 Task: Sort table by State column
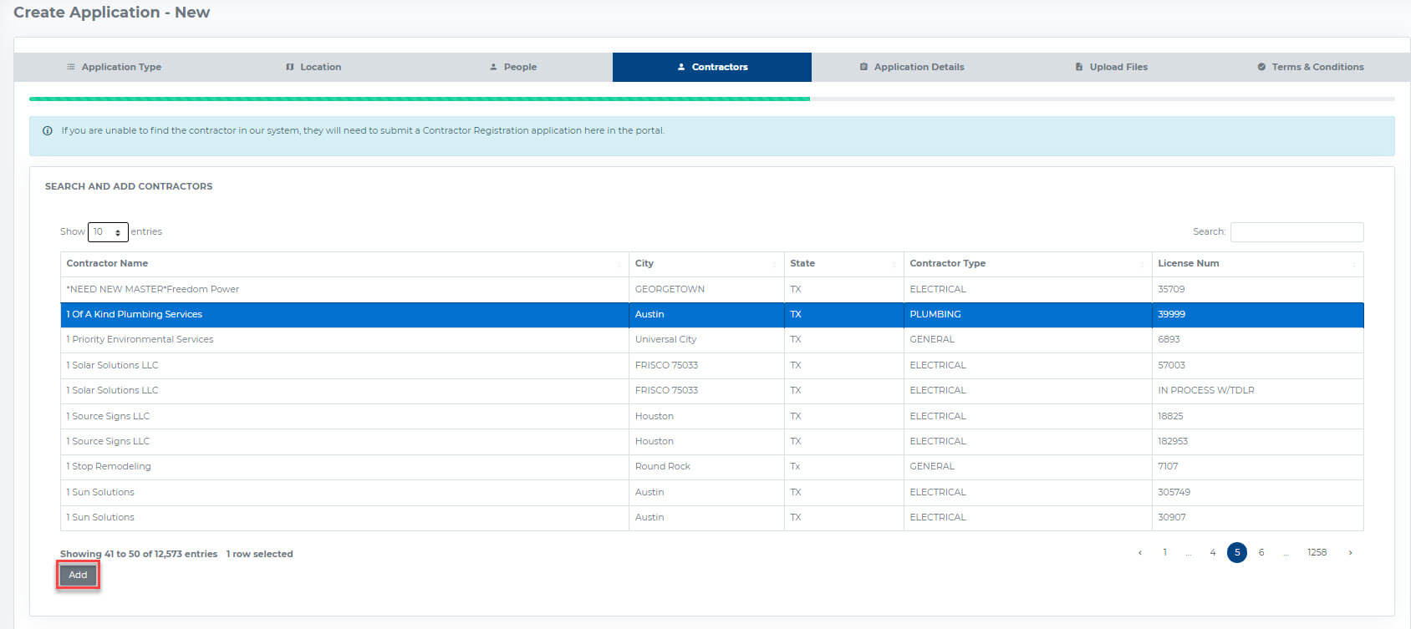[x=843, y=264]
